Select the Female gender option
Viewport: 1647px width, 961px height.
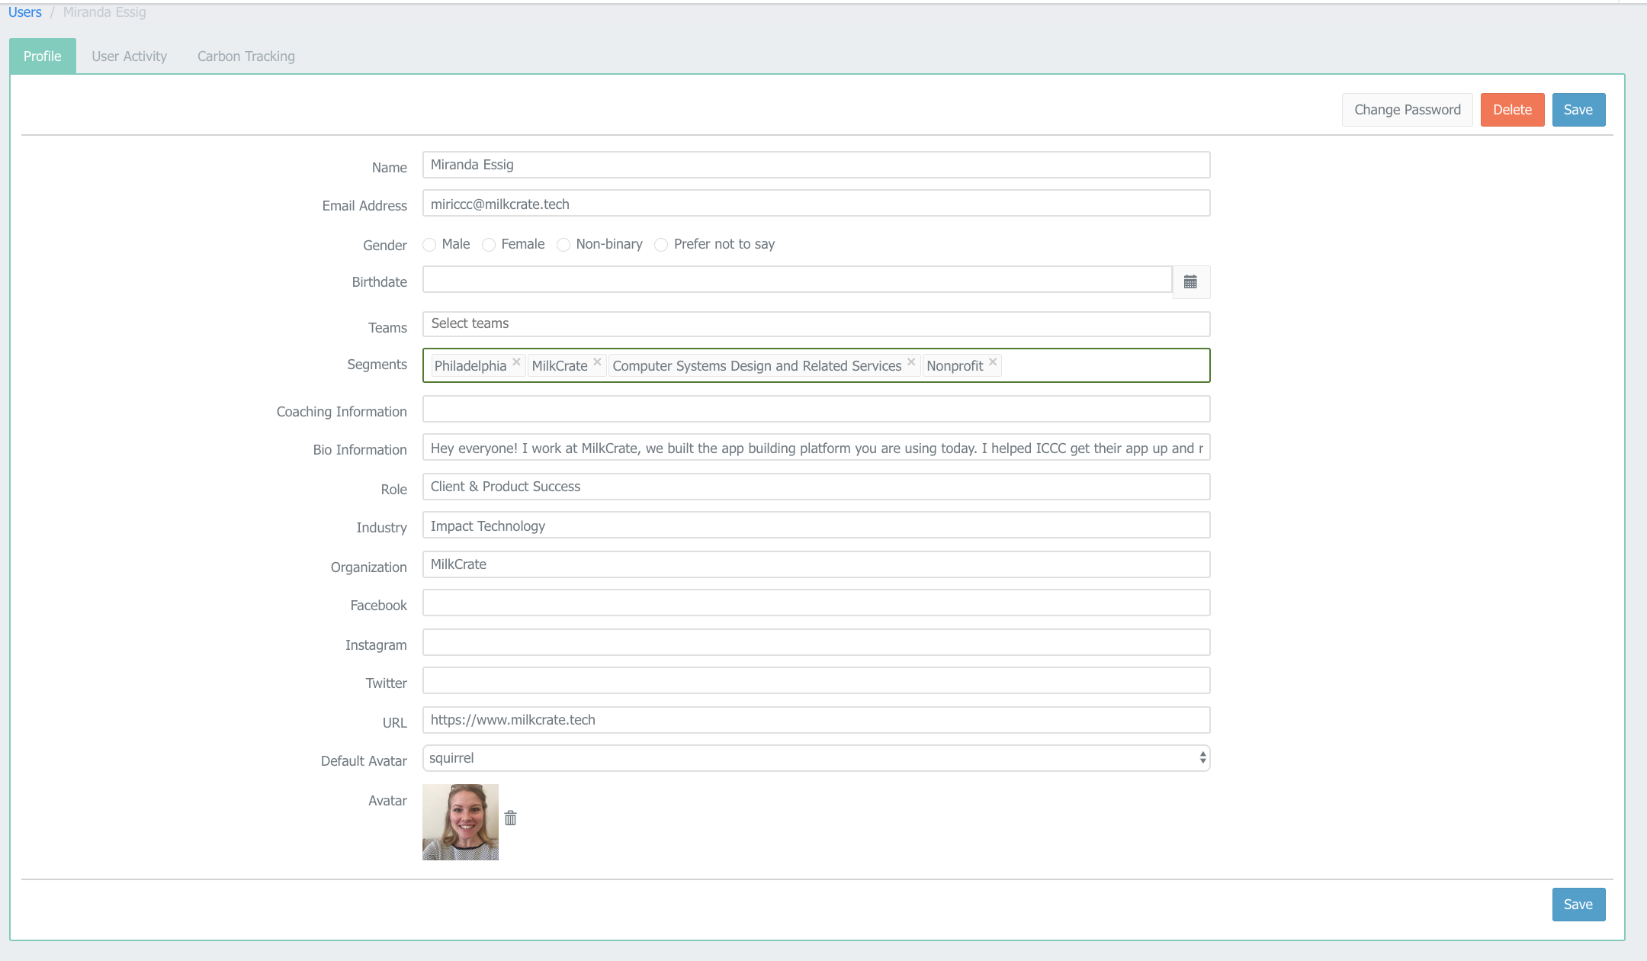point(489,245)
